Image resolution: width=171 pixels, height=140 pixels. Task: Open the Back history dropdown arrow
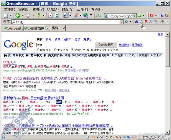tap(23, 15)
